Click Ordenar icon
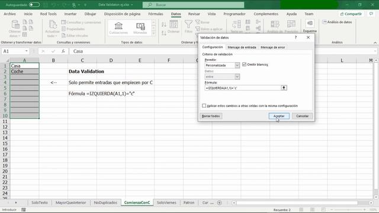The height and width of the screenshot is (213, 379). pos(174,27)
